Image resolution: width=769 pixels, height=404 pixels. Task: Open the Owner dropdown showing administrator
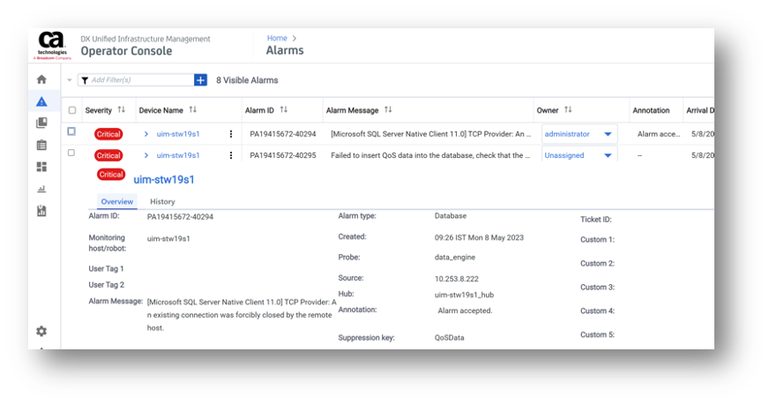[x=579, y=134]
